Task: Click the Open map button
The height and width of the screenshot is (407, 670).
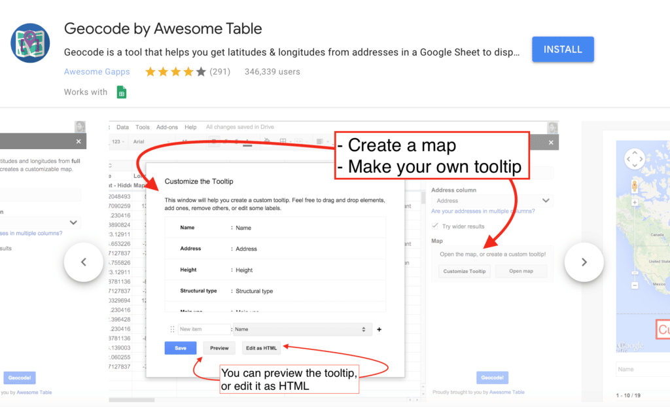Action: (521, 271)
